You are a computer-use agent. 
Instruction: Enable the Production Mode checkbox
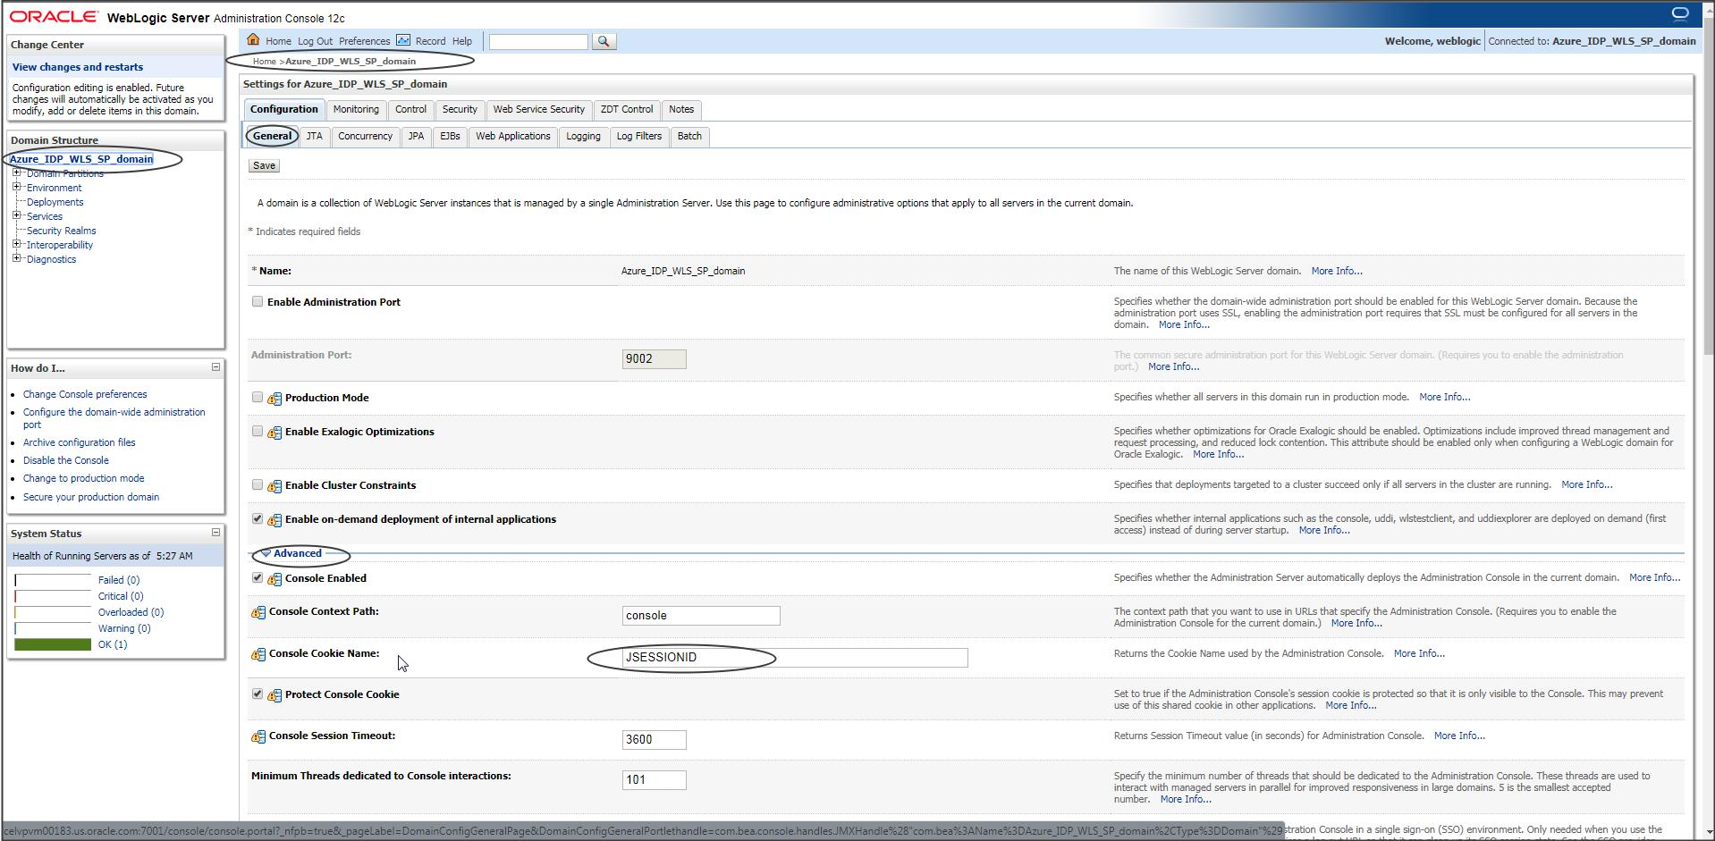258,398
